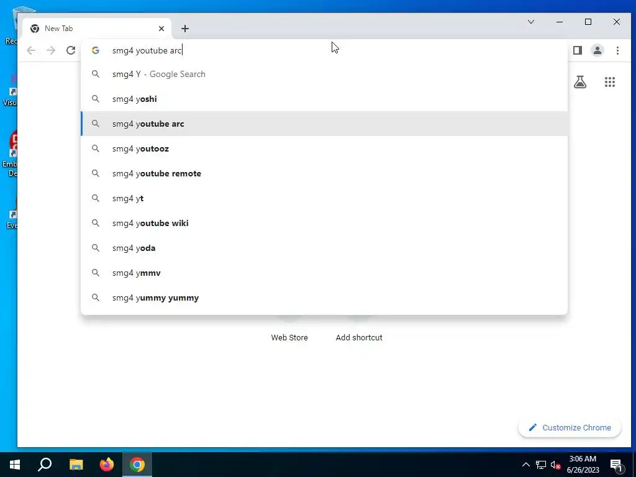Open Chrome's three-dot menu

coord(617,50)
